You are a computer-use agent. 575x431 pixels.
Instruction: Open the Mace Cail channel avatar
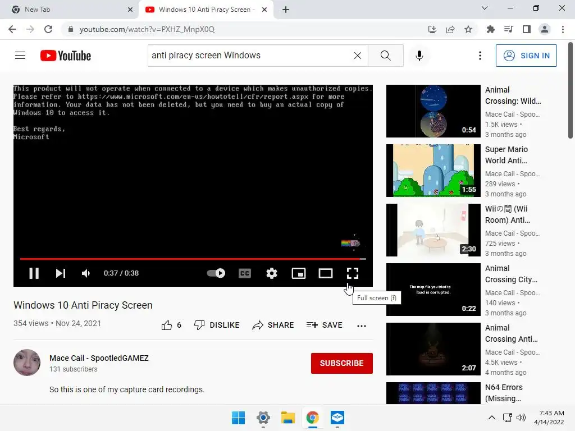[27, 363]
